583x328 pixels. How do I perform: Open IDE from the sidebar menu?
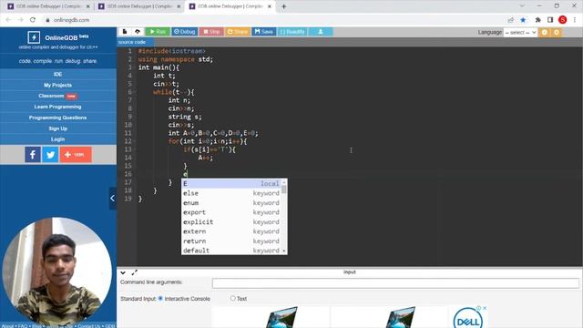coord(57,74)
